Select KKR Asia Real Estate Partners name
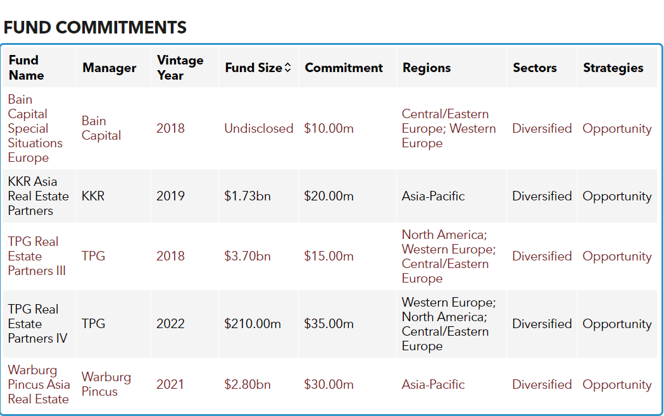This screenshot has height=416, width=664. [38, 196]
